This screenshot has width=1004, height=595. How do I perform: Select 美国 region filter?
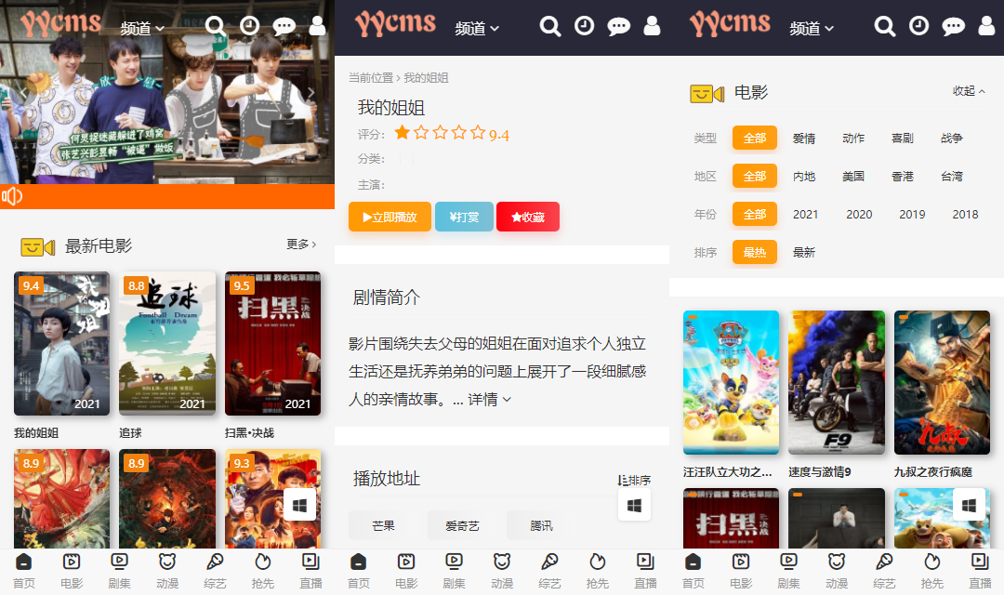coord(852,176)
